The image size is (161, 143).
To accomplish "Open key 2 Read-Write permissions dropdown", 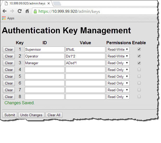I will coord(118,56).
